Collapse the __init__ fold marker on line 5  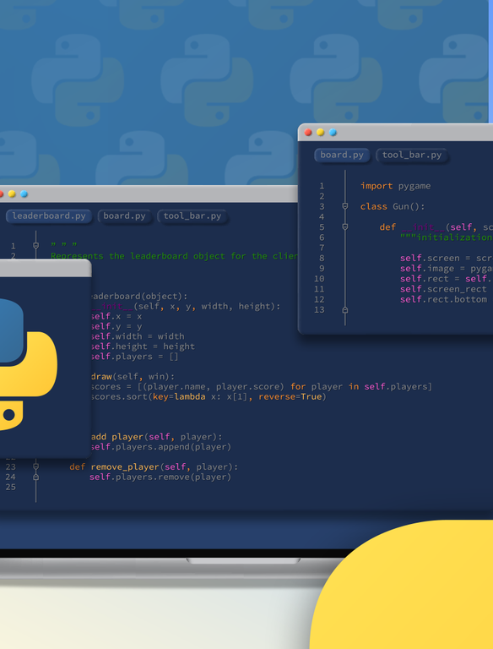point(345,226)
